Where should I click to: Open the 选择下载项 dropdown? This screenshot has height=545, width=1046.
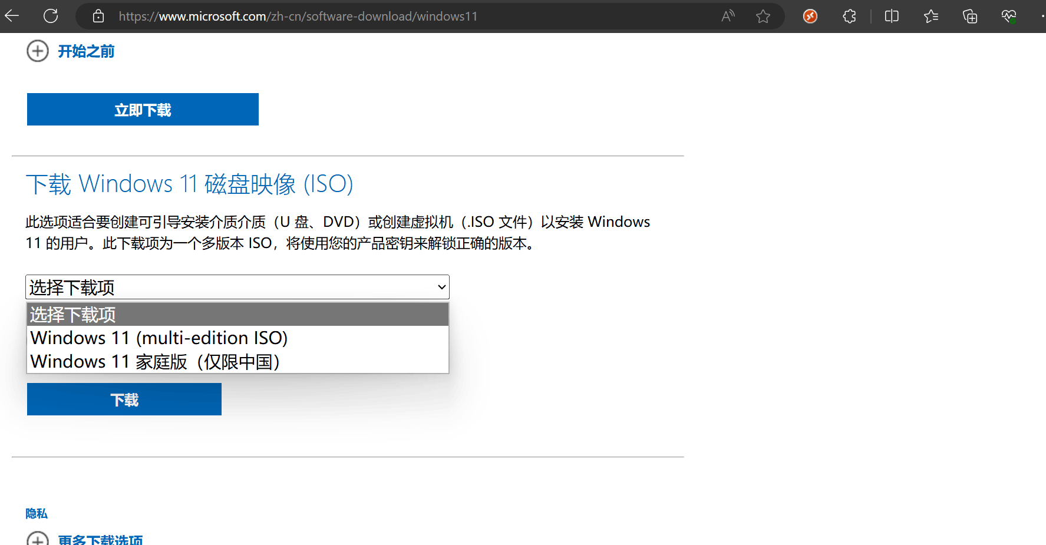point(237,287)
